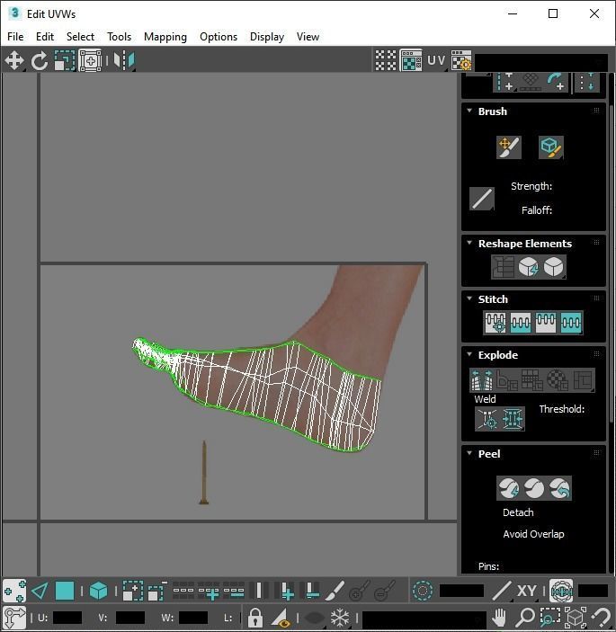Click Reset Peel icon
The width and height of the screenshot is (616, 632).
559,488
